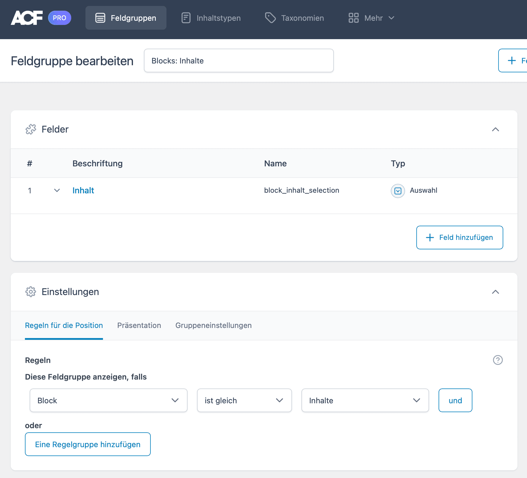Click the Auswahl field type icon
The image size is (527, 478).
pyautogui.click(x=398, y=191)
